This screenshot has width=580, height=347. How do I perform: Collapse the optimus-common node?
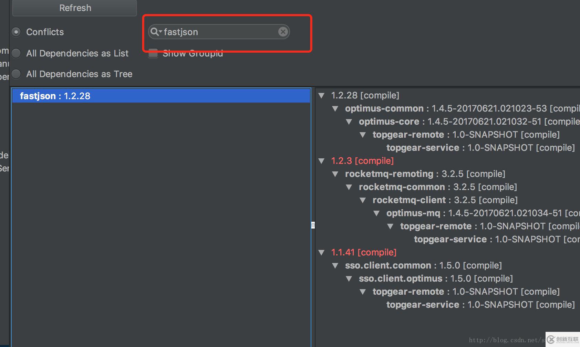pyautogui.click(x=335, y=109)
